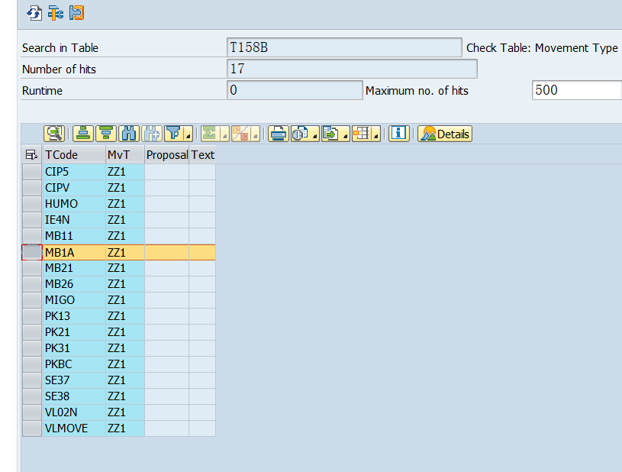Click the Details button
This screenshot has height=472, width=622.
point(444,133)
